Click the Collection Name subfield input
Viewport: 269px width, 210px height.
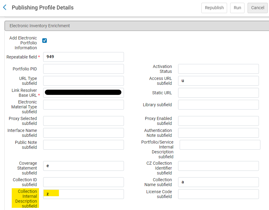point(218,182)
